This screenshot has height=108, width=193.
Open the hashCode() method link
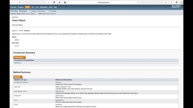click(60, 100)
